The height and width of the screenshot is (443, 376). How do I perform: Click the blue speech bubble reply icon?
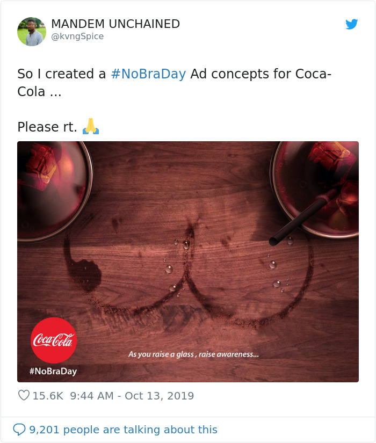19,430
